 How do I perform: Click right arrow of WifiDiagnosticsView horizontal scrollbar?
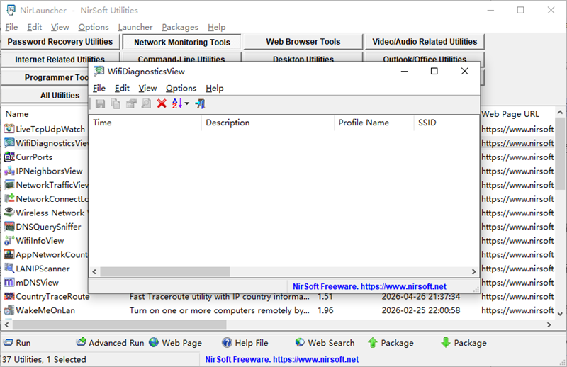(x=473, y=271)
